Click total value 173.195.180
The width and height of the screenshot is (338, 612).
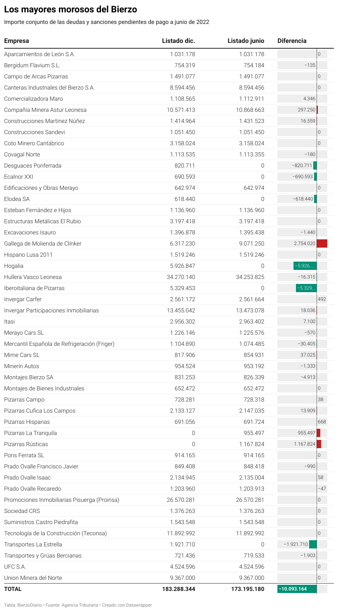click(248, 589)
